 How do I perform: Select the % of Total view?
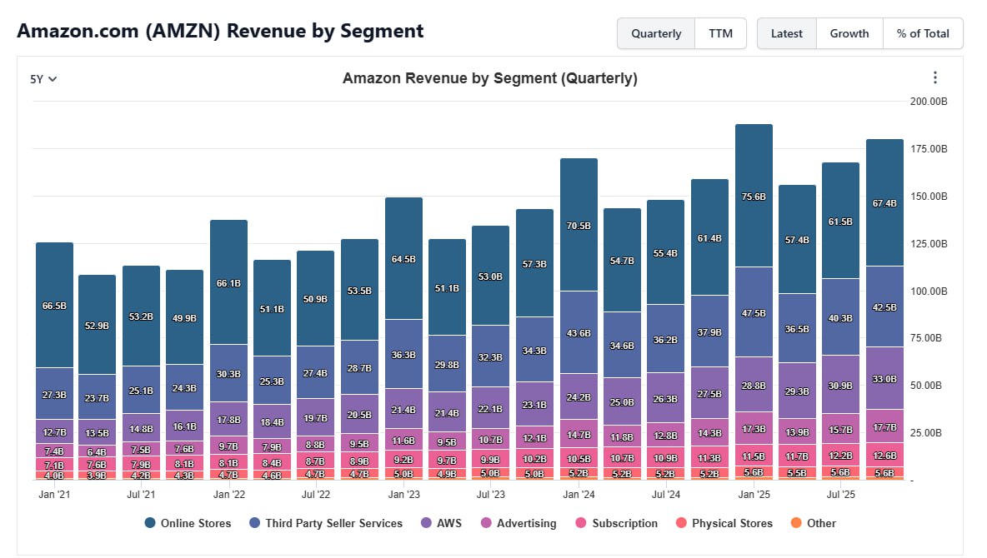(923, 33)
